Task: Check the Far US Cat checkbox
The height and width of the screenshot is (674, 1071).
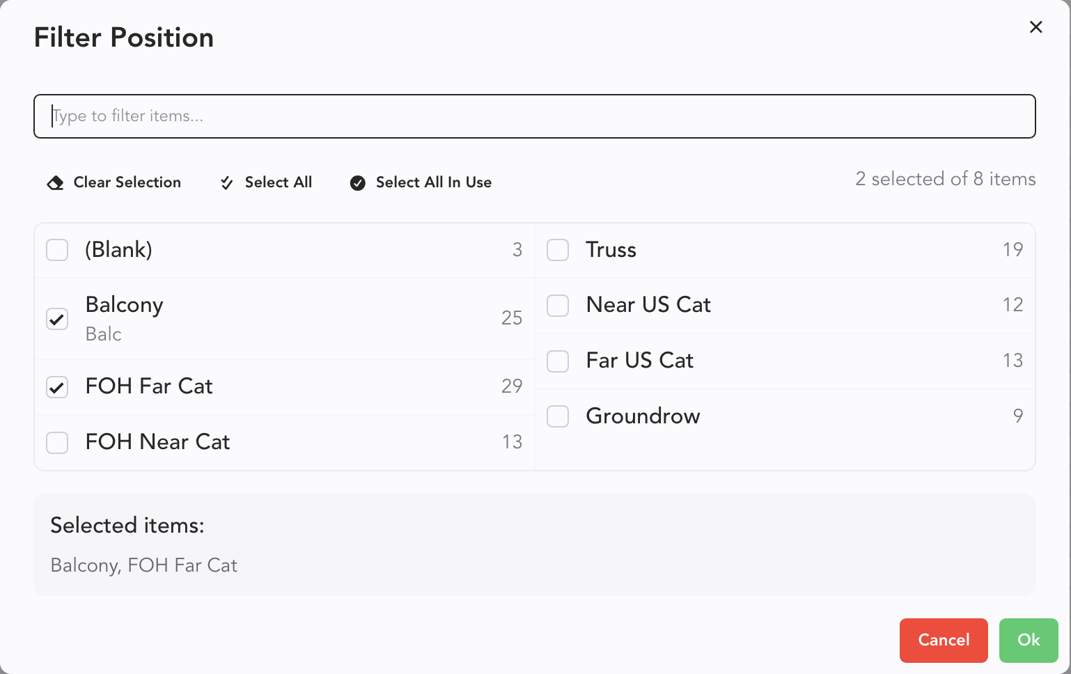Action: [558, 361]
